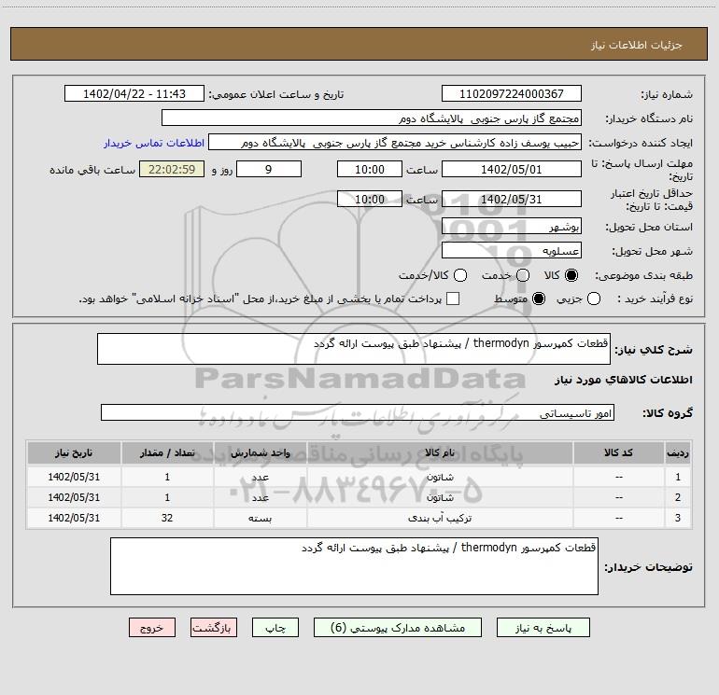Click the خروج exit button
Image resolution: width=719 pixels, height=695 pixels.
(x=152, y=628)
